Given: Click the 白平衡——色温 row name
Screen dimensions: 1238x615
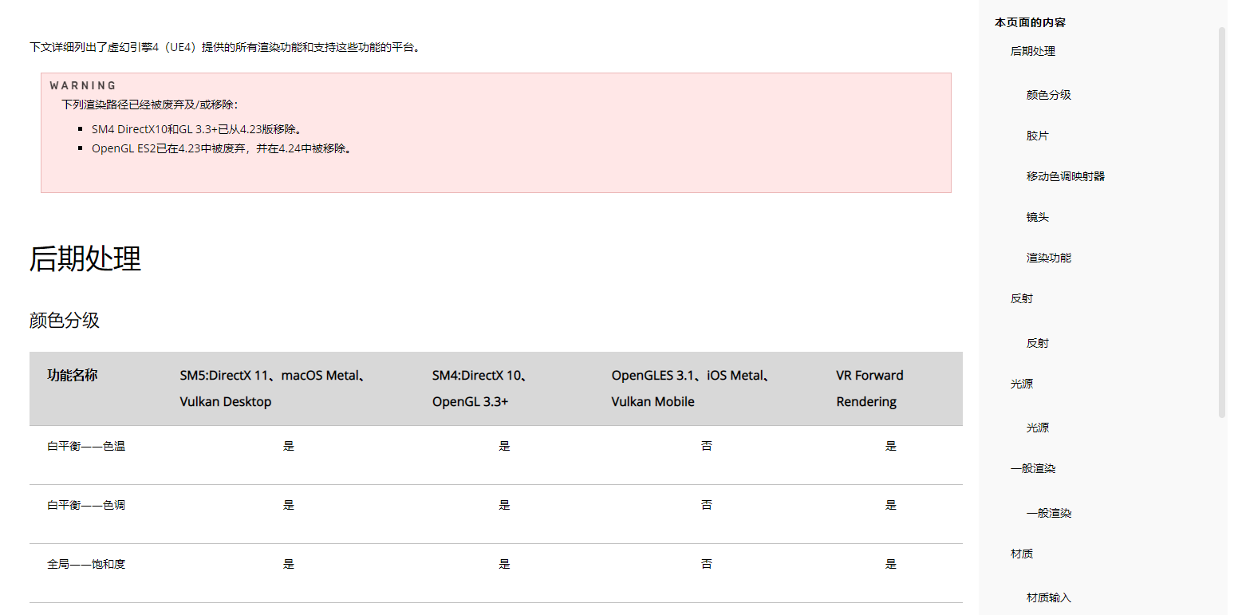Looking at the screenshot, I should point(86,446).
